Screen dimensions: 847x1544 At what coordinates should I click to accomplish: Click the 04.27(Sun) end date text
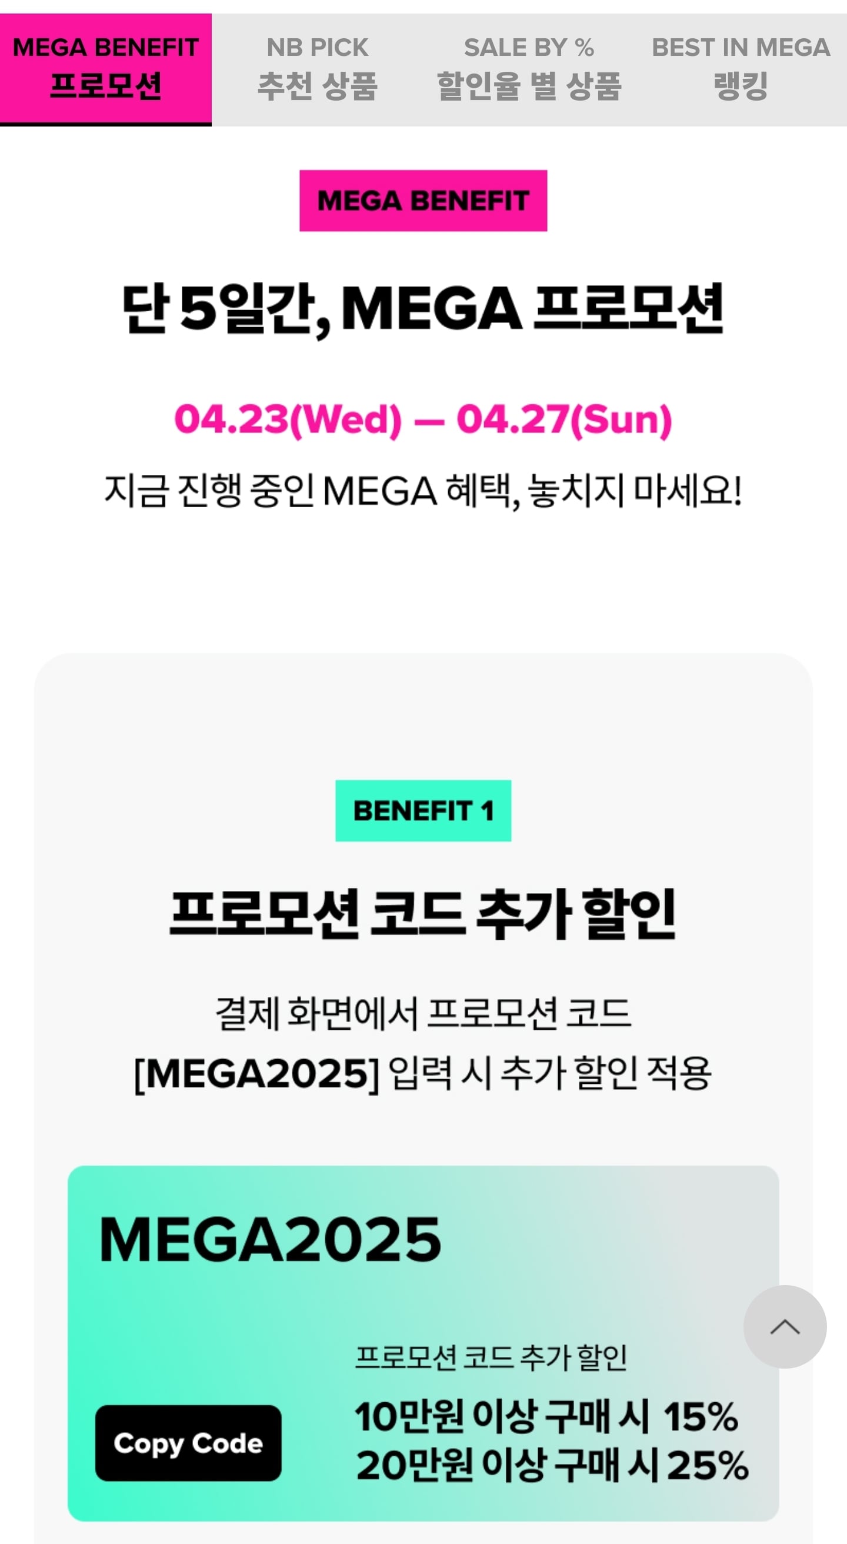[564, 420]
